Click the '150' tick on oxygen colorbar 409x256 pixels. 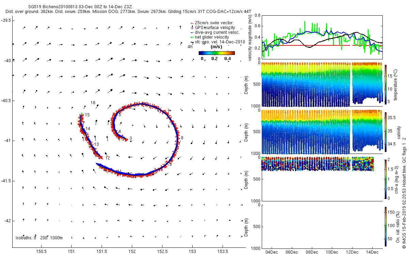(x=391, y=213)
